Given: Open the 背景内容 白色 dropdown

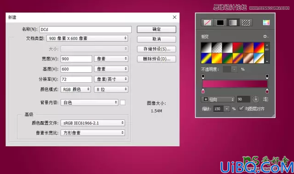Looking at the screenshot, I should click(89, 102).
